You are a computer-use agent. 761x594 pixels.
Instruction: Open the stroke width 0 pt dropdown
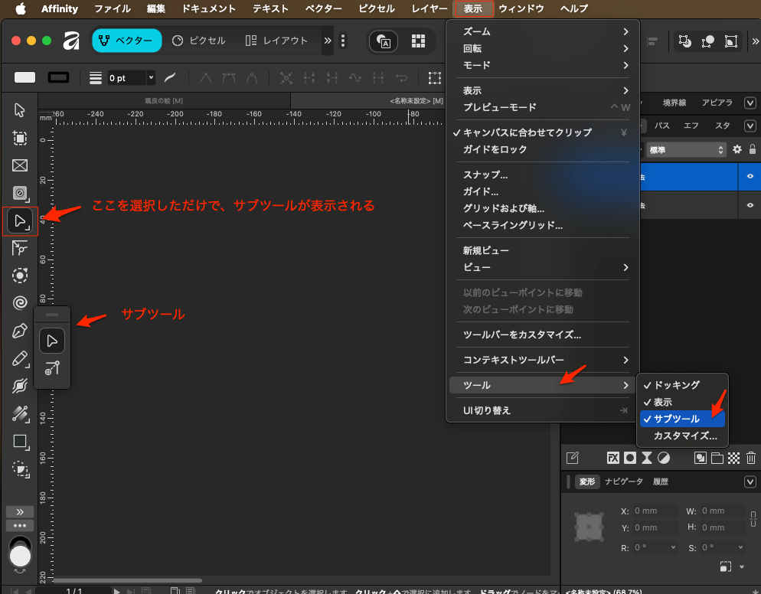[x=150, y=78]
